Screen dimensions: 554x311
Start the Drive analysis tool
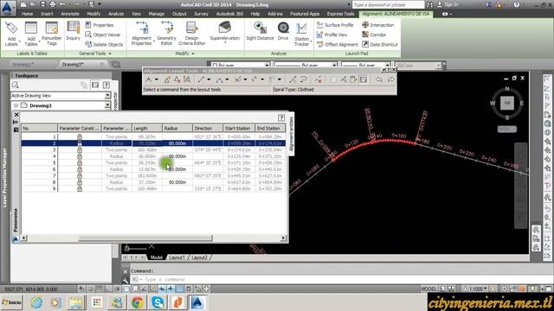pyautogui.click(x=283, y=31)
